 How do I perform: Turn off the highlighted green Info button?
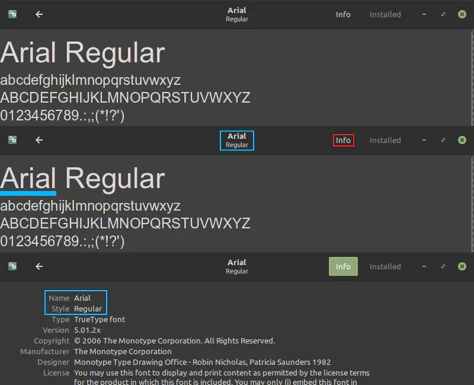tap(343, 266)
